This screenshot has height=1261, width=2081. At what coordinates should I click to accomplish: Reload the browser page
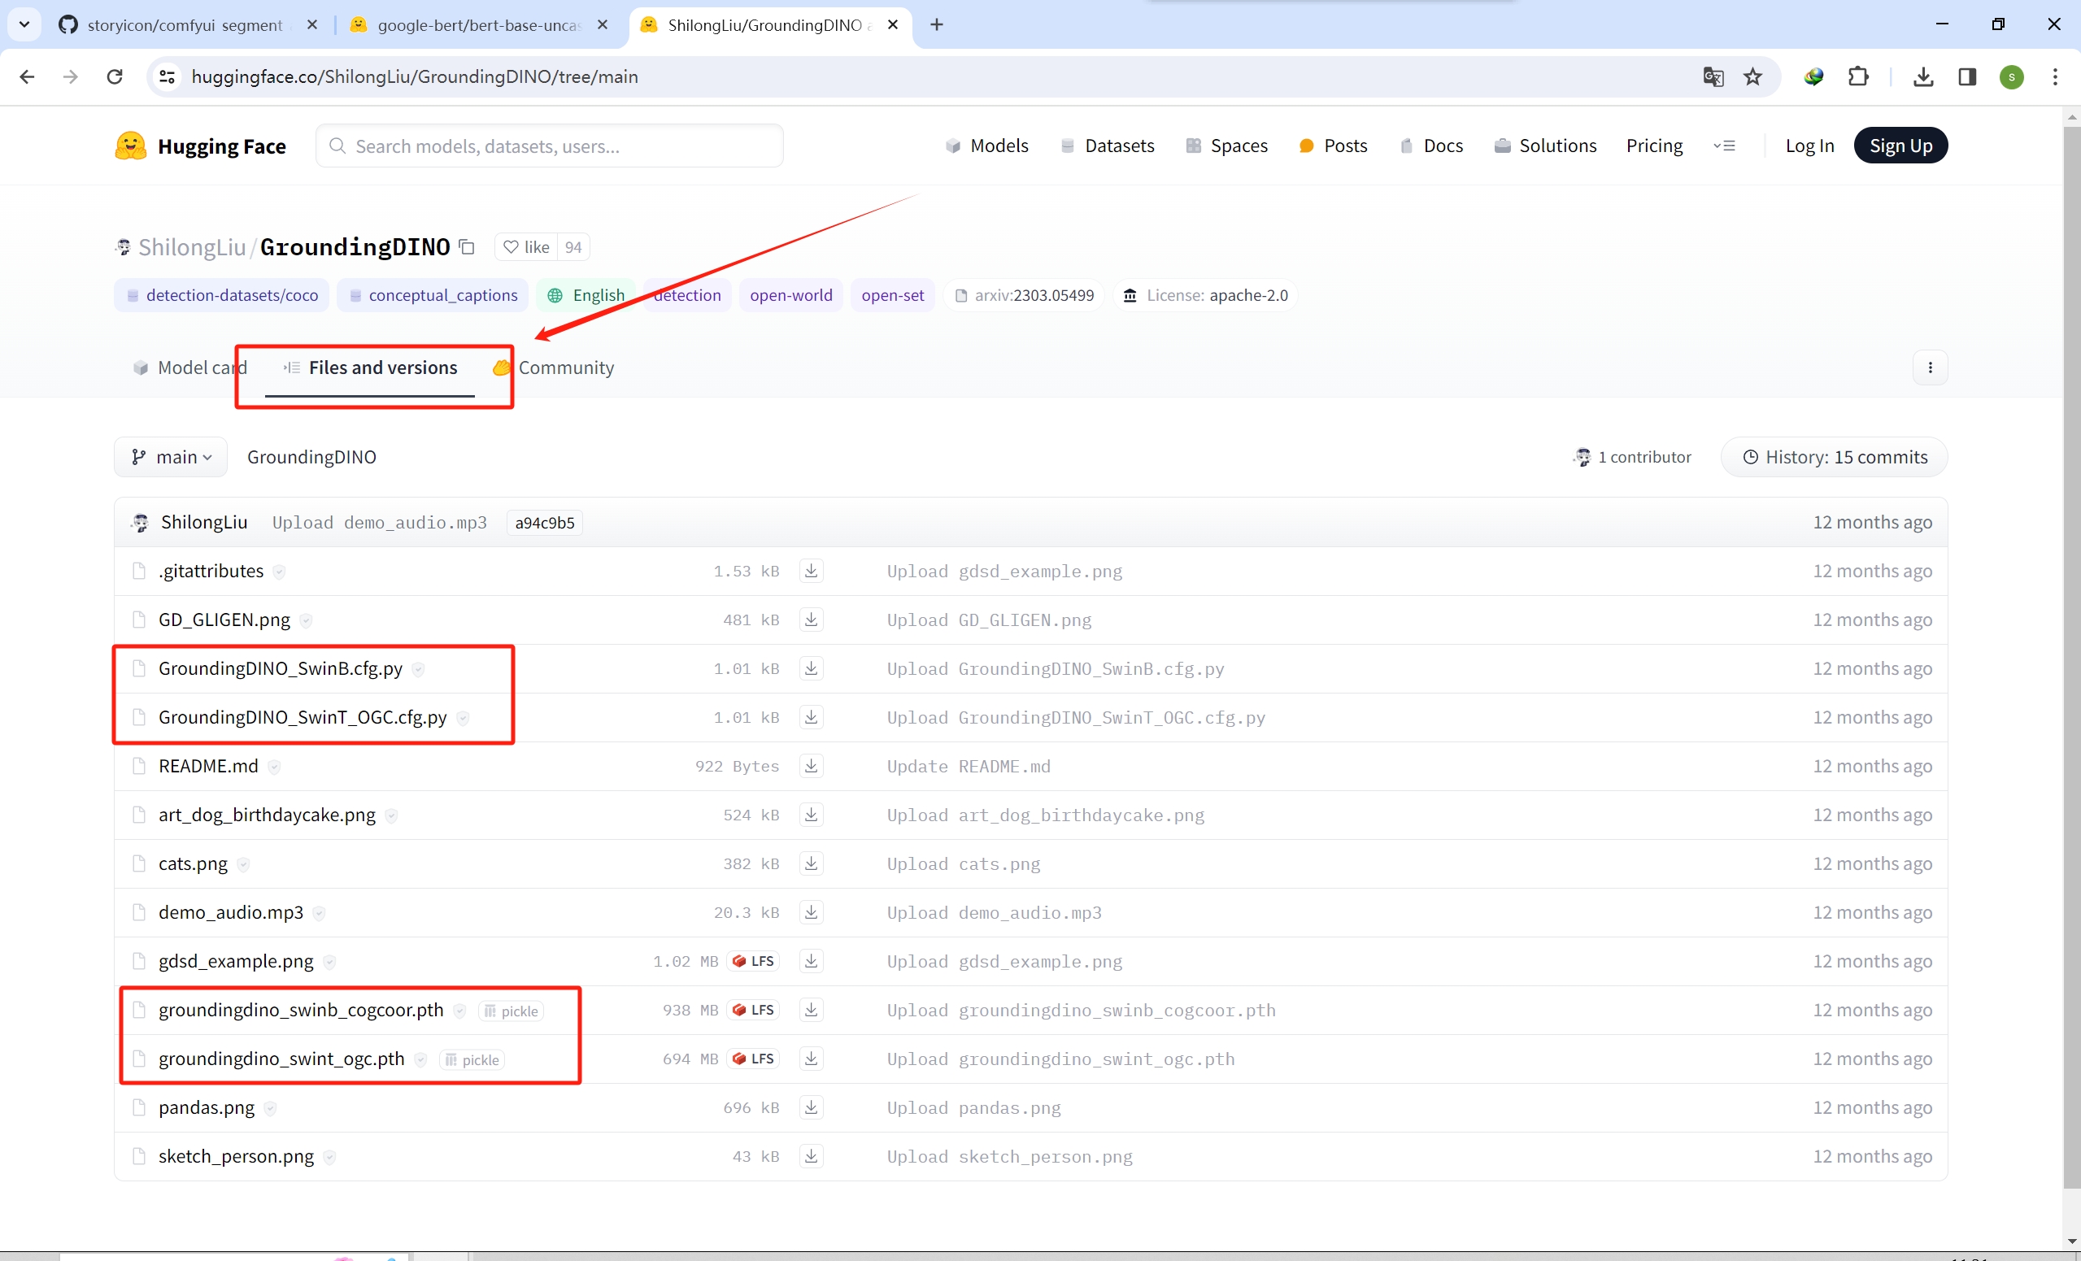tap(115, 77)
